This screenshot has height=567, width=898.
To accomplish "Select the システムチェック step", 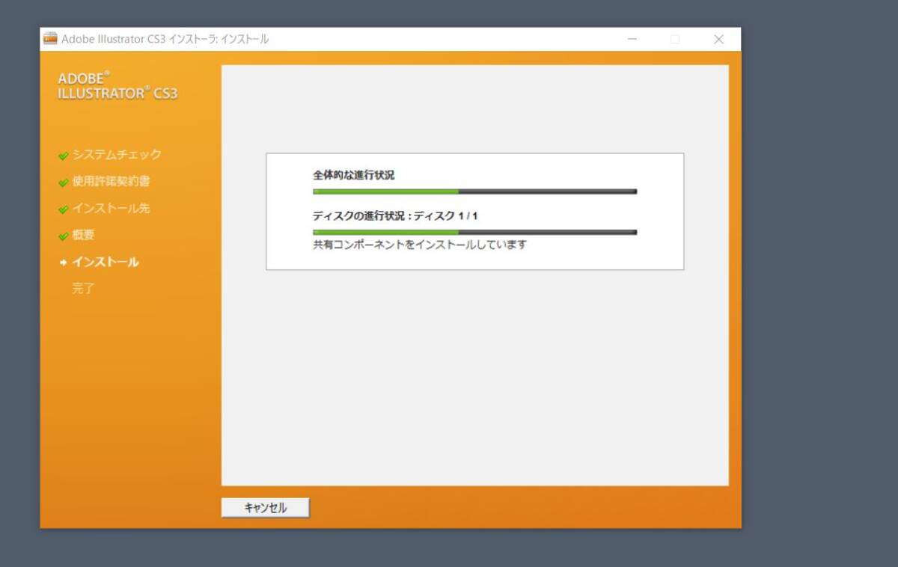I will tap(117, 155).
